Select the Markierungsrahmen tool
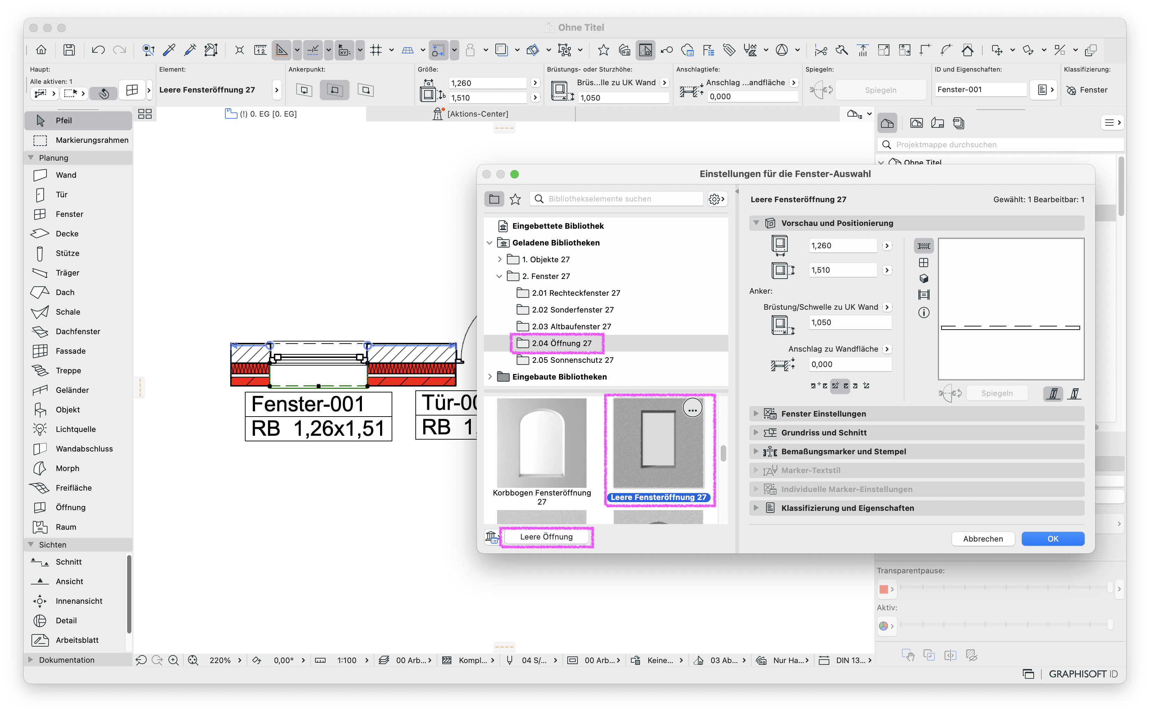 click(78, 140)
